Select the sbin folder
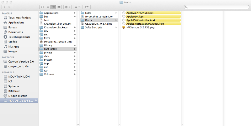 (58, 56)
